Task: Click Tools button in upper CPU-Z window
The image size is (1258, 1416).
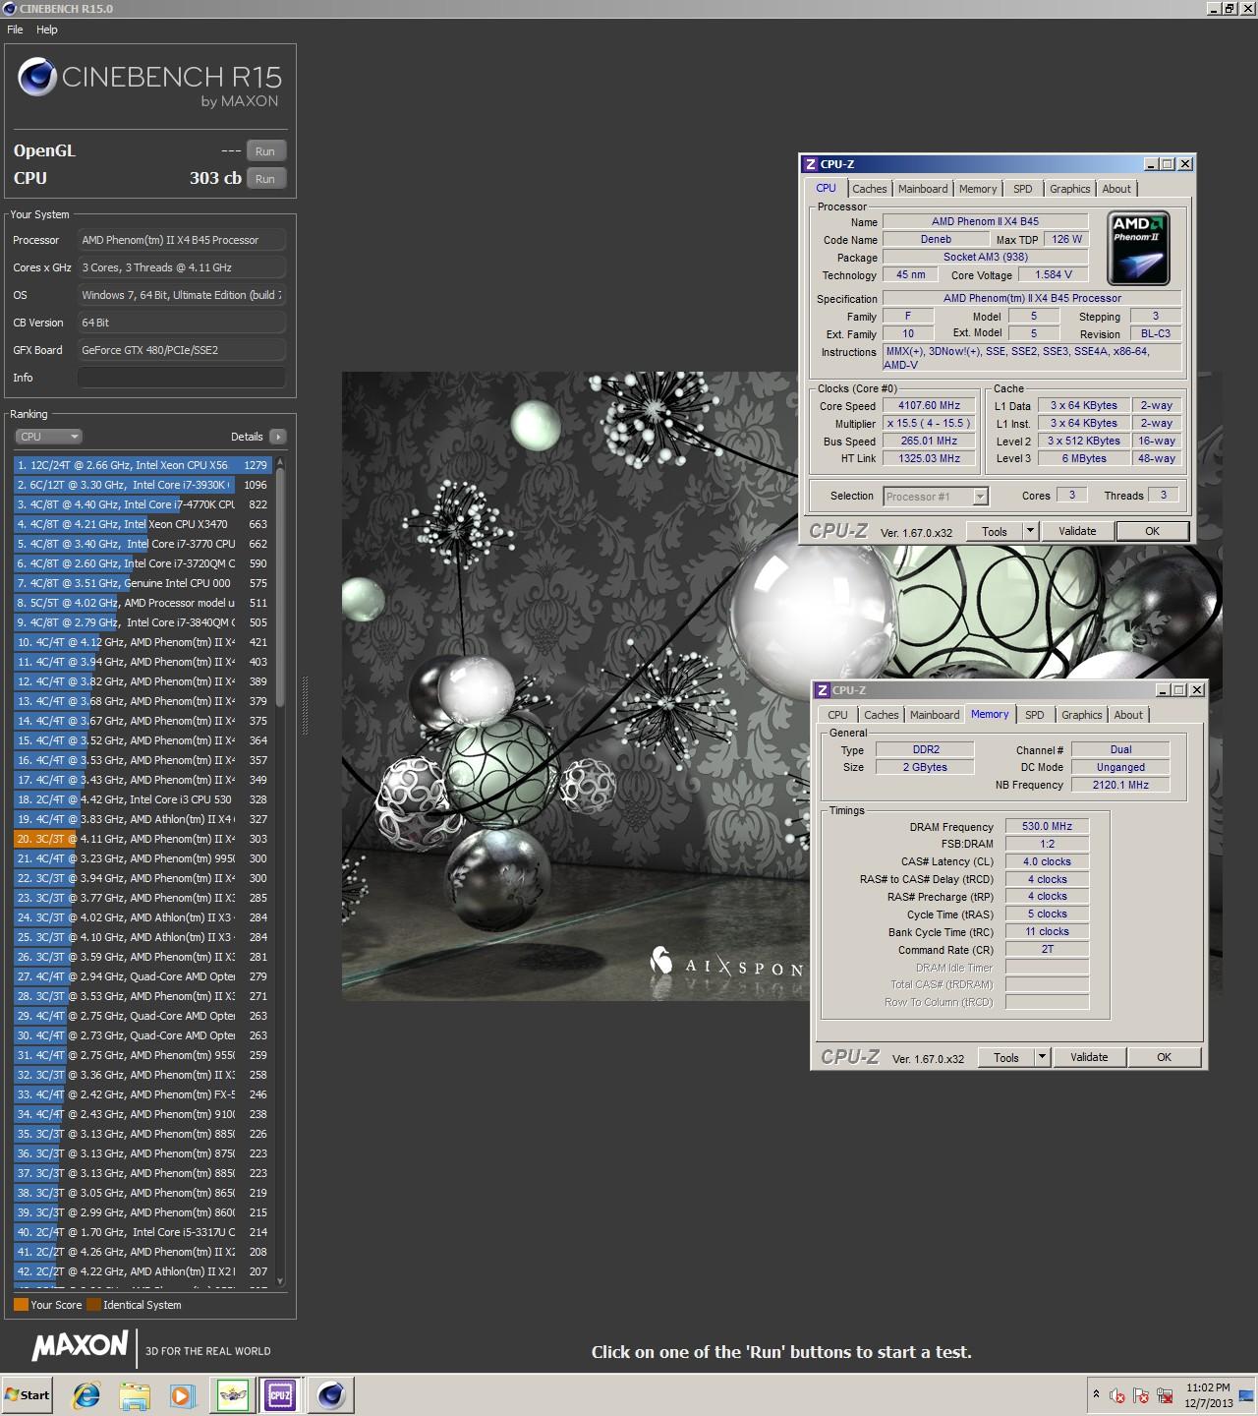Action: [995, 531]
